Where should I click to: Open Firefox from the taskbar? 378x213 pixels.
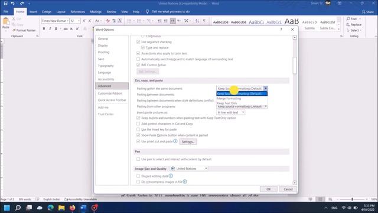pyautogui.click(x=72, y=208)
